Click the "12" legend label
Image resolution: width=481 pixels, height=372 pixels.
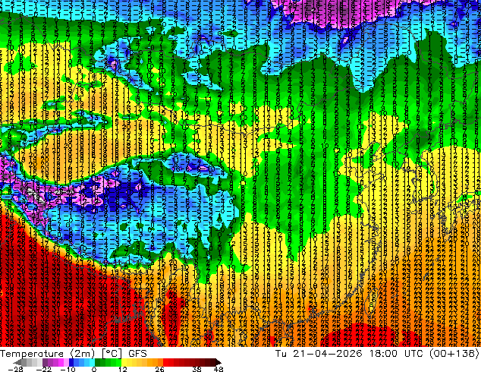point(123,369)
